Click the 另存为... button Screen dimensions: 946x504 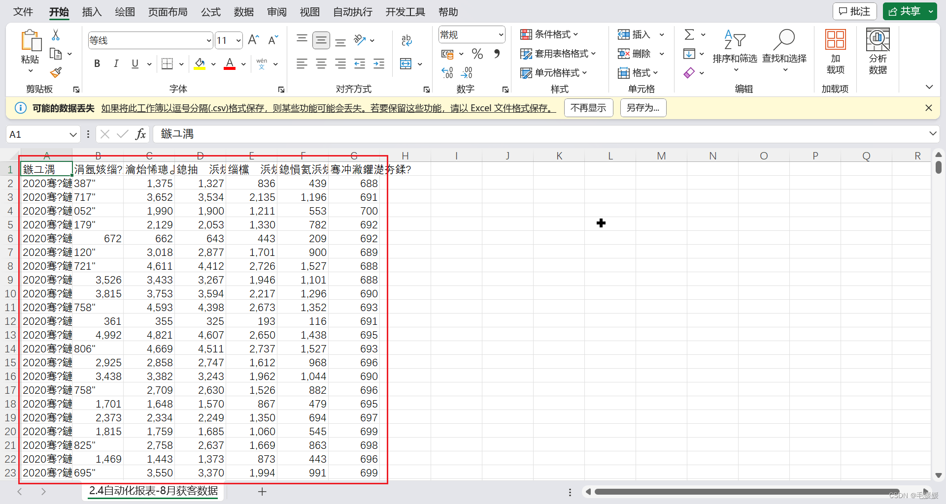pos(643,108)
